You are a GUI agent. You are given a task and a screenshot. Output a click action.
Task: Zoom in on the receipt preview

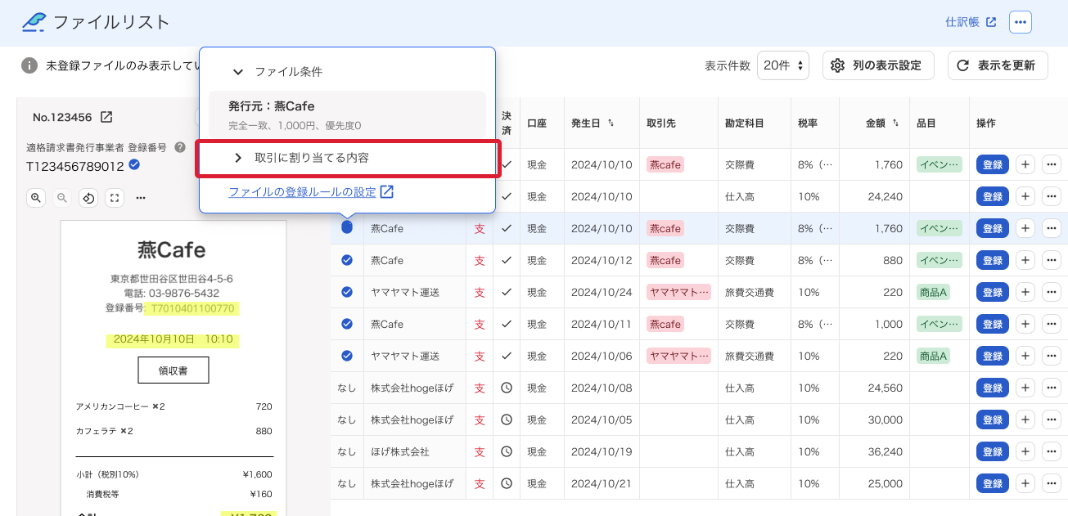36,197
